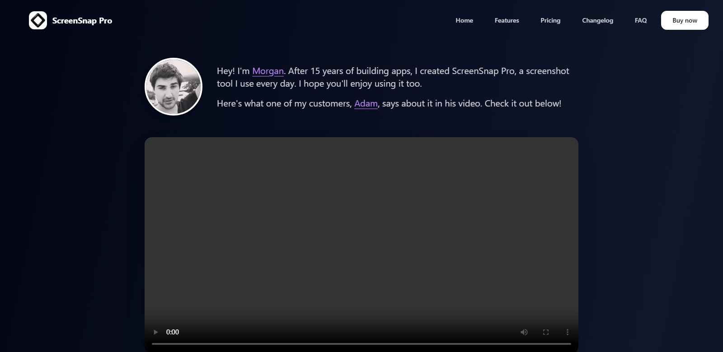Go to the Features section

coord(507,20)
